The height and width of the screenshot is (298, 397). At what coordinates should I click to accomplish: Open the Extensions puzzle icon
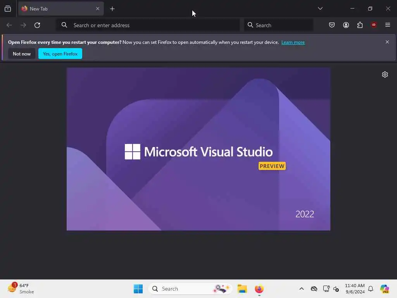(360, 25)
